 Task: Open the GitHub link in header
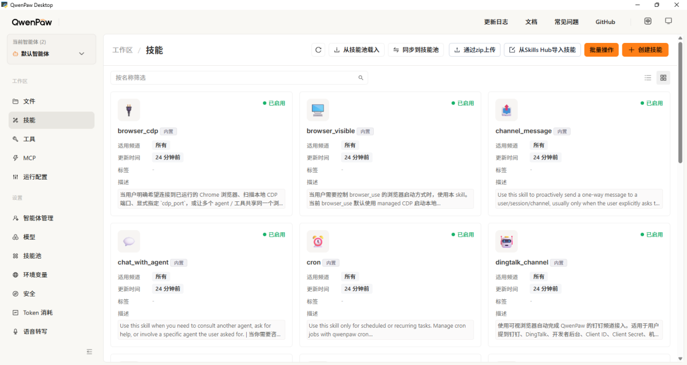point(605,22)
